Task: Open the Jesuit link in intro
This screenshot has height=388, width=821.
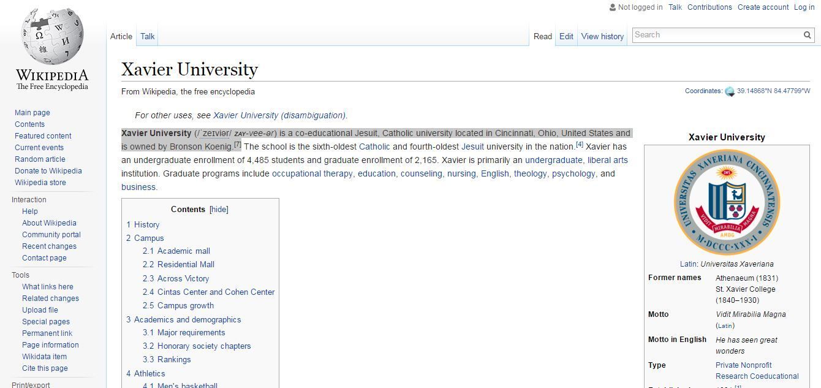Action: [472, 147]
